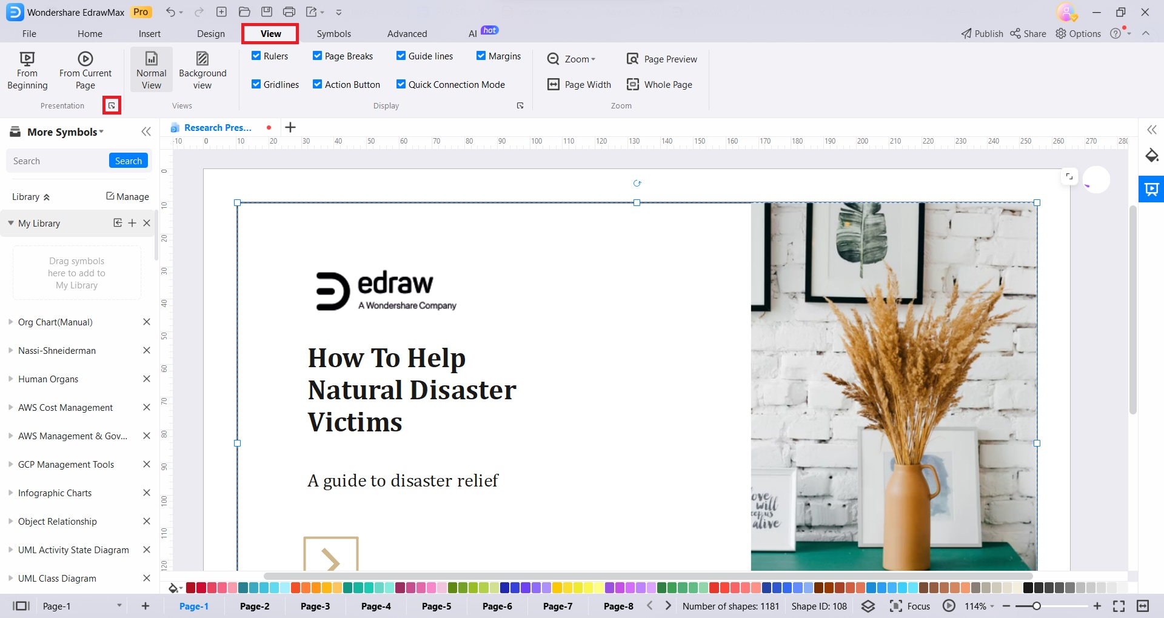The width and height of the screenshot is (1164, 618).
Task: Switch to Background view
Action: 202,71
